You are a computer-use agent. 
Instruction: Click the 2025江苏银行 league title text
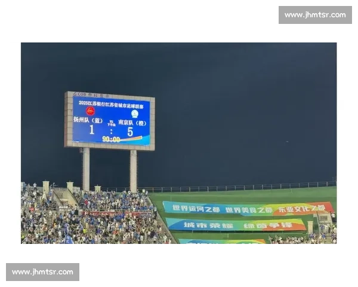click(x=111, y=105)
